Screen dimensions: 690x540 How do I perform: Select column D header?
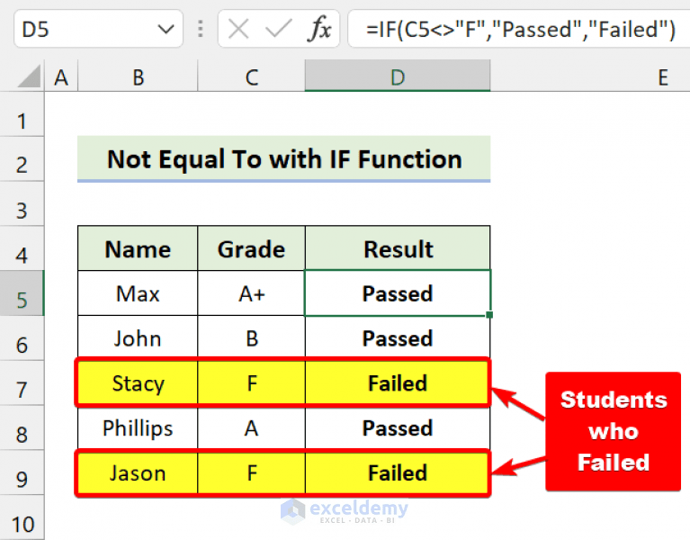(x=398, y=76)
